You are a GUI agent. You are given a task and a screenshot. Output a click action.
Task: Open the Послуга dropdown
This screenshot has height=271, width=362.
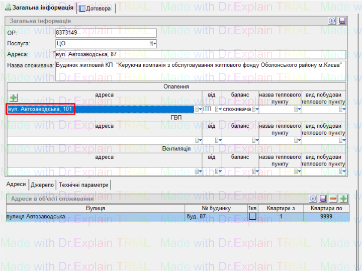click(x=153, y=44)
